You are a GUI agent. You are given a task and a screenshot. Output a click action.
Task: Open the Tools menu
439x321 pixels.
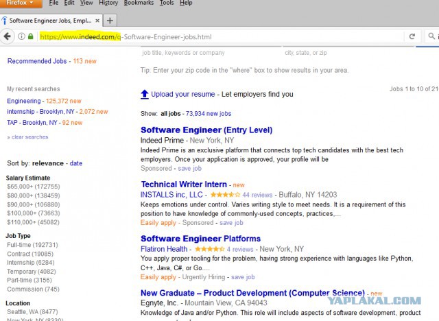point(167,3)
